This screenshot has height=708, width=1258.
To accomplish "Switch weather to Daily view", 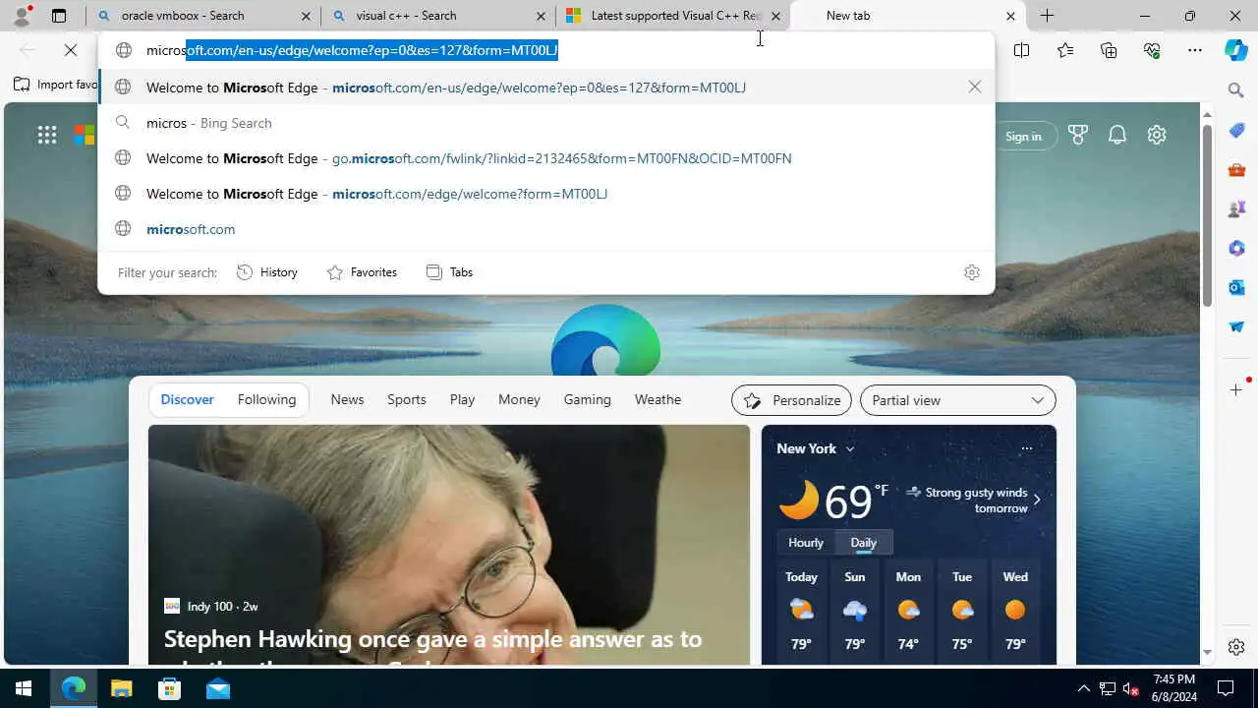I will (x=863, y=543).
